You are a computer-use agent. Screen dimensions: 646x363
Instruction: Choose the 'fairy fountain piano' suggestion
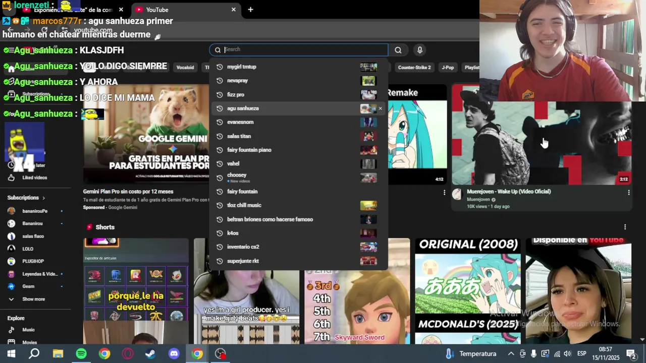tap(298, 150)
